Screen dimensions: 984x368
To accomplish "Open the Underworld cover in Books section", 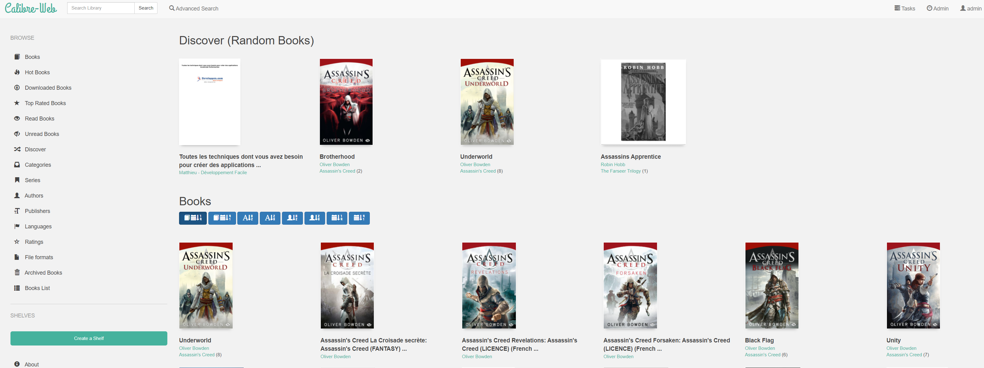I will point(206,285).
